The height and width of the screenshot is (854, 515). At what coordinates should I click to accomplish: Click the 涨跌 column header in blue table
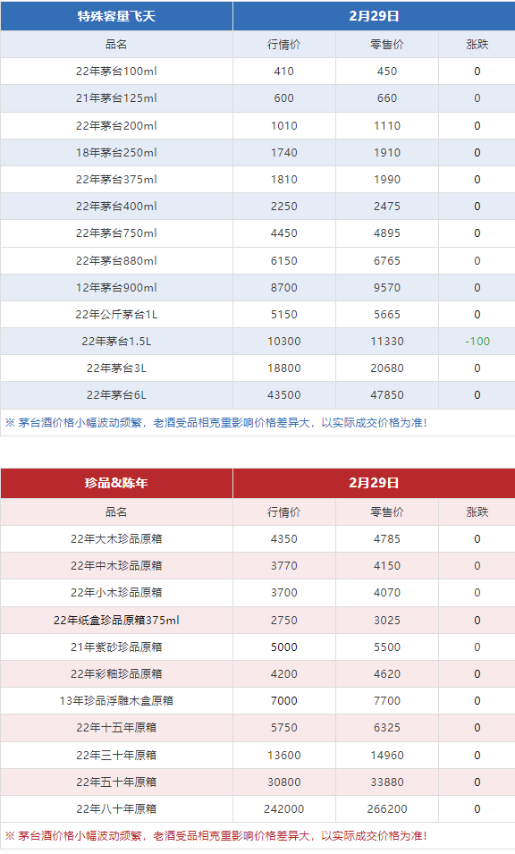[x=477, y=45]
